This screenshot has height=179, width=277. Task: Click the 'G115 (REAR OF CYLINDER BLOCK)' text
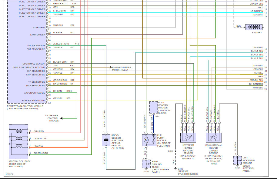(188, 171)
